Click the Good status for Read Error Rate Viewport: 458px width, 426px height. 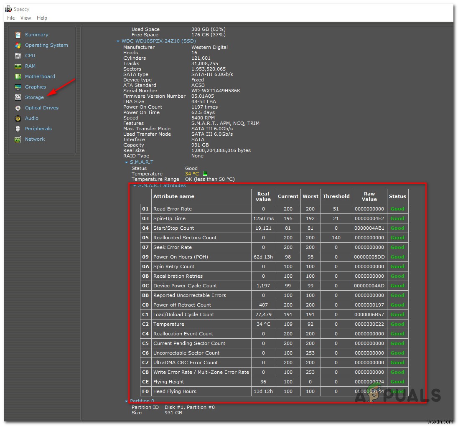397,208
